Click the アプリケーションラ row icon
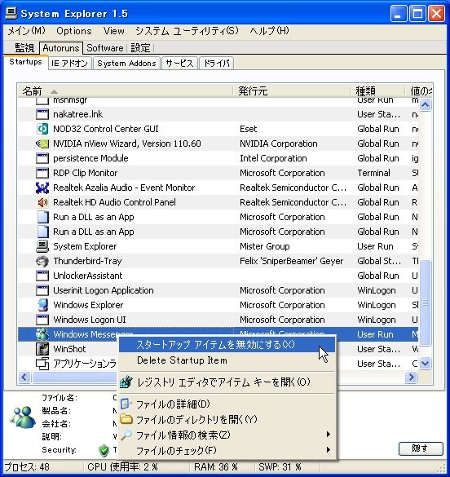The height and width of the screenshot is (477, 450). [42, 364]
